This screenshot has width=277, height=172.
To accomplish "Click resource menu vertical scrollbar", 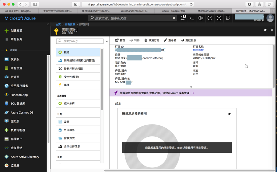I will coord(102,79).
